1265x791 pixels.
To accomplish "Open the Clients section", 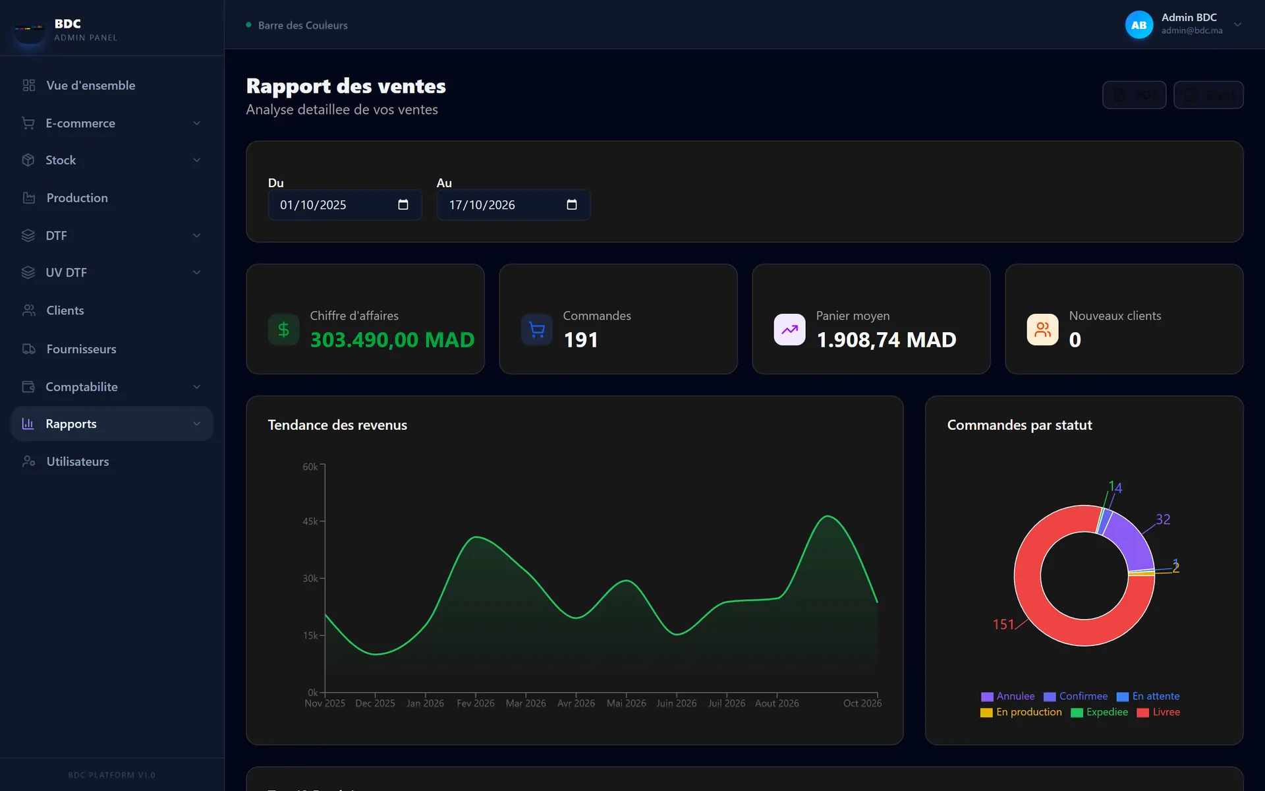I will (112, 310).
